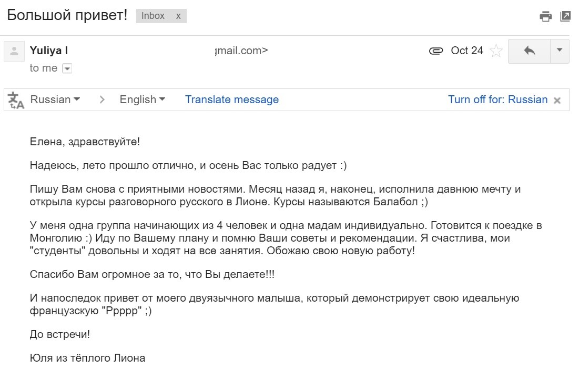Click the reply arrow button
The height and width of the screenshot is (369, 579).
pos(529,51)
